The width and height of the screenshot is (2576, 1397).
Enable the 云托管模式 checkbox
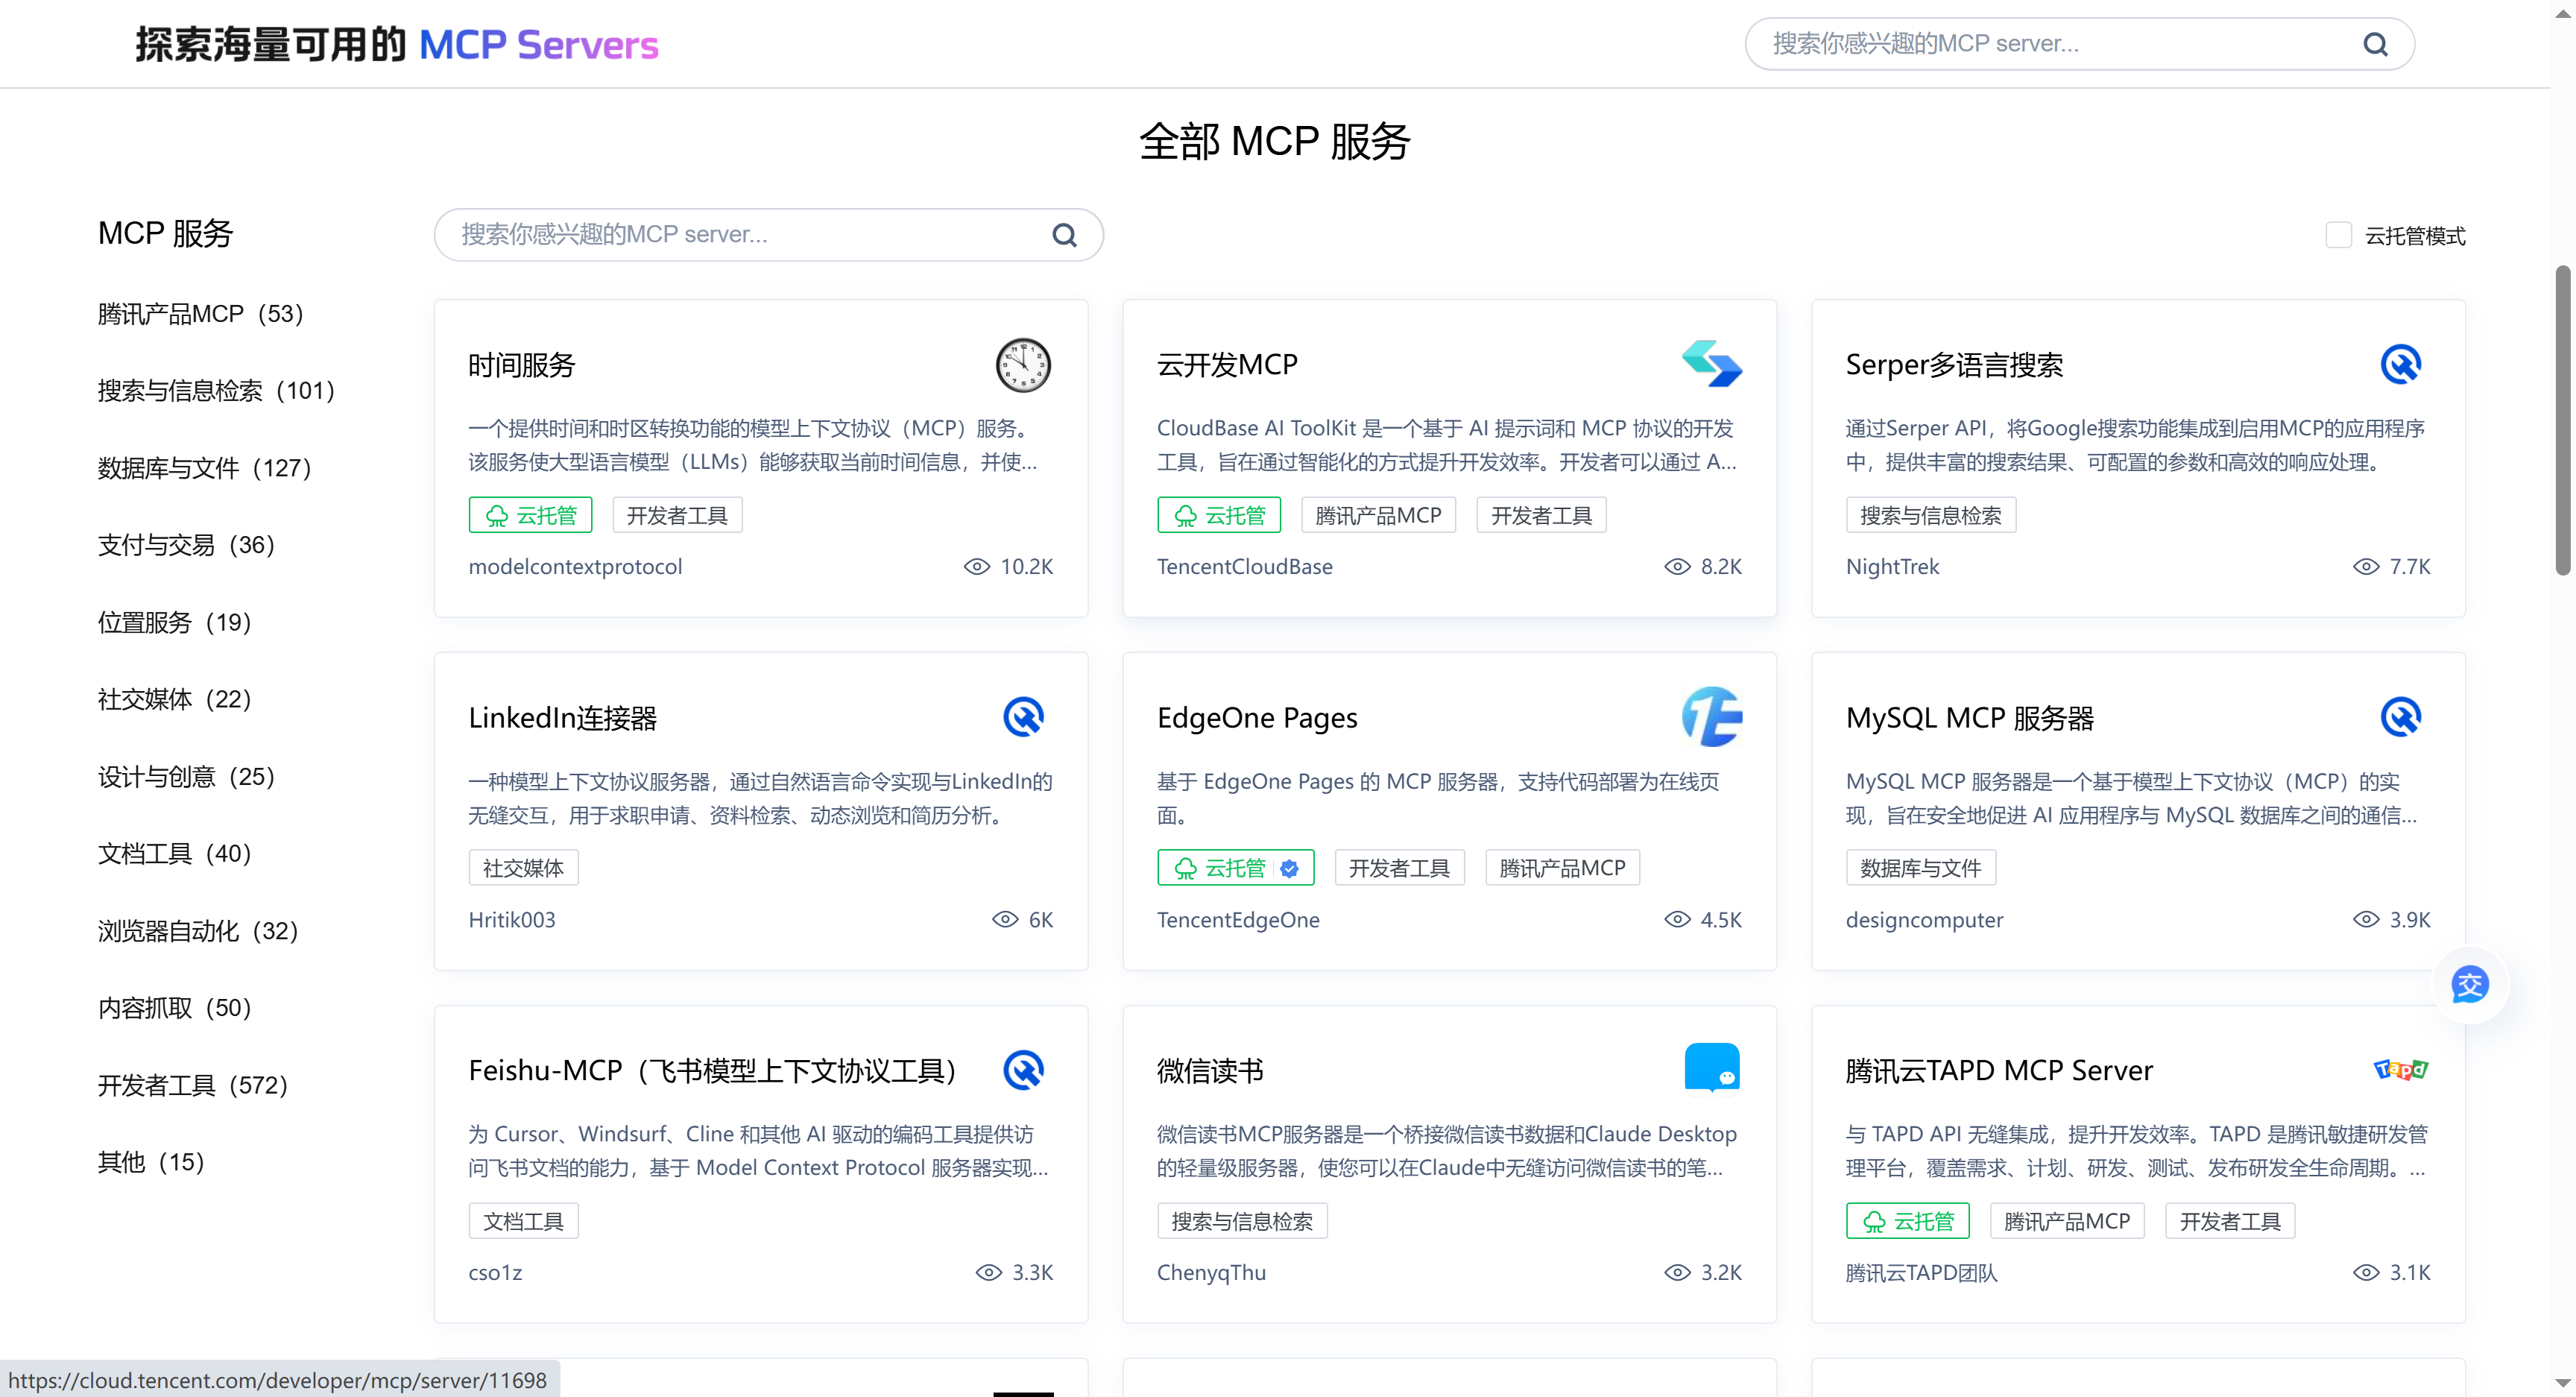click(2338, 235)
